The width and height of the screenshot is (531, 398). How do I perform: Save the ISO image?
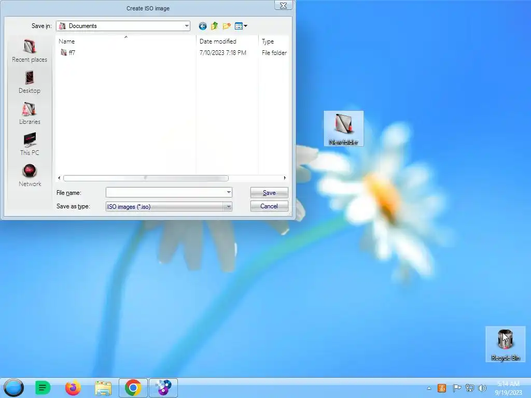coord(269,193)
